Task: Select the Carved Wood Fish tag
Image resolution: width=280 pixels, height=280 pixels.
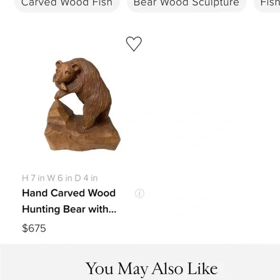Action: click(x=67, y=4)
